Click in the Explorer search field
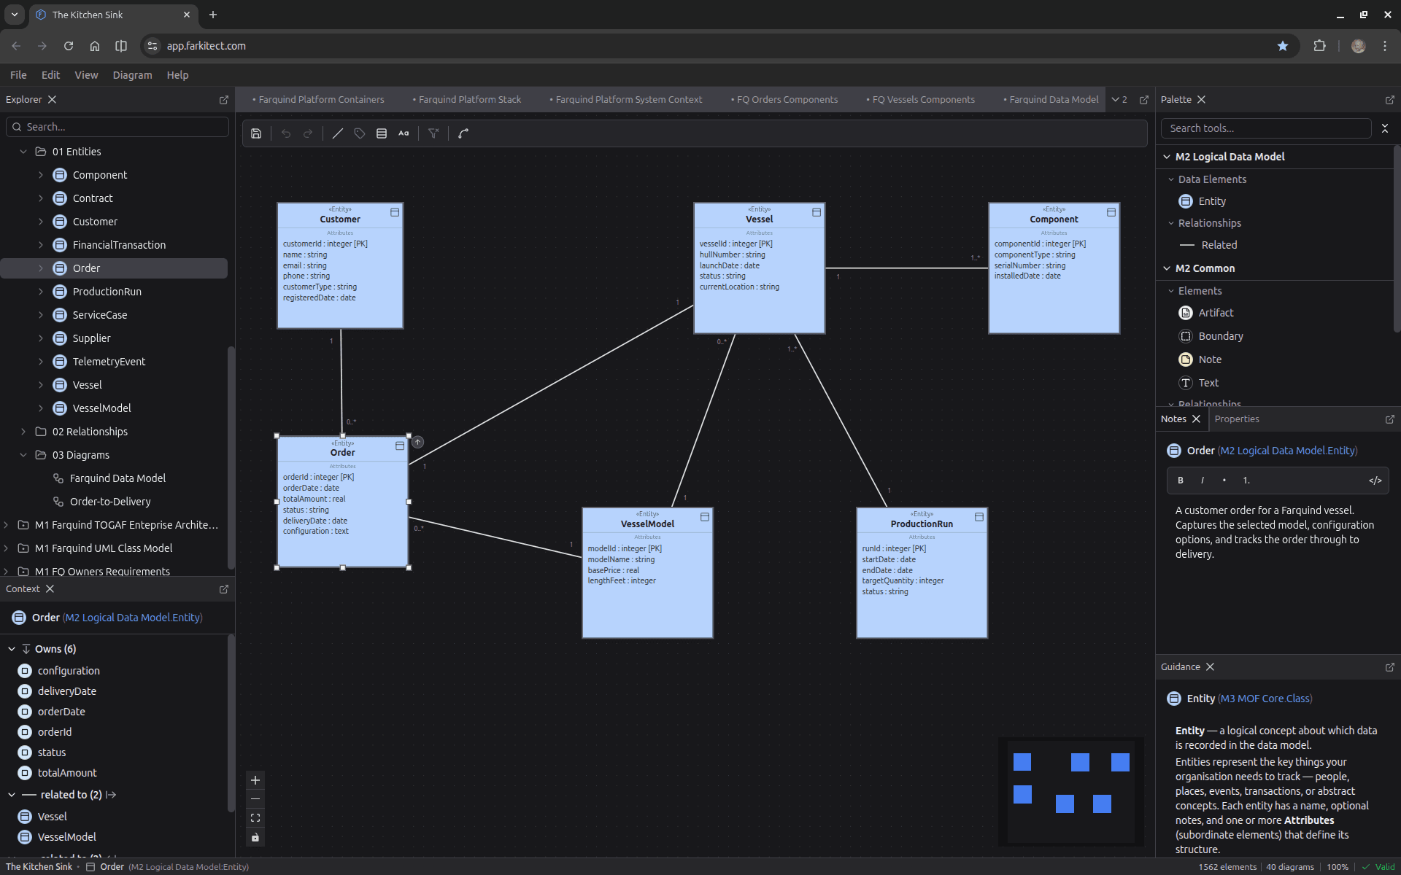 (117, 127)
